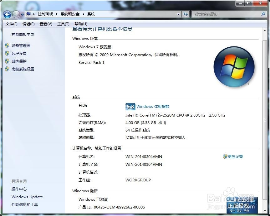
Task: Click the vertical scrollbar thumb
Action: (x=265, y=120)
